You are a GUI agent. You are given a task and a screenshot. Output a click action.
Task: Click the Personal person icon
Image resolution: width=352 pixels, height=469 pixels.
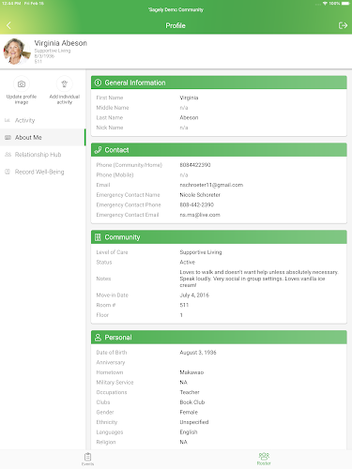(98, 337)
